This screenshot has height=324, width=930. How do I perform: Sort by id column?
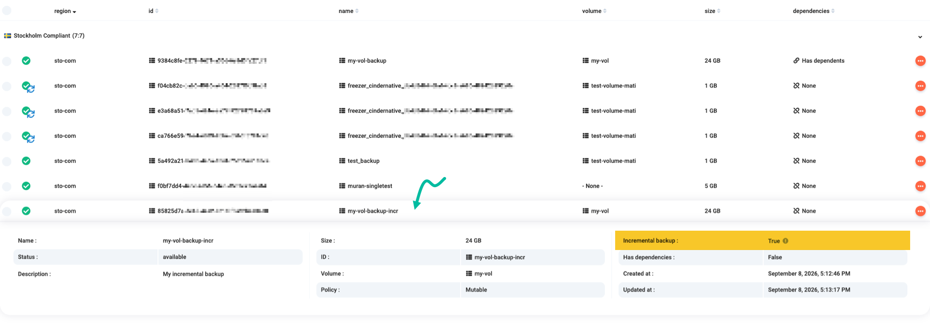[x=154, y=11]
